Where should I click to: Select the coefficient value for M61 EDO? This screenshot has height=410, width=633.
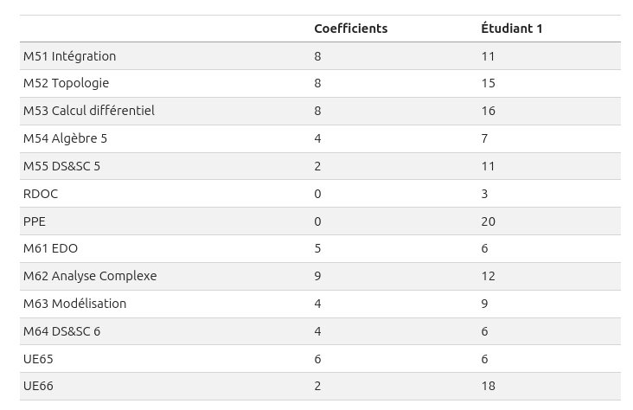[317, 248]
